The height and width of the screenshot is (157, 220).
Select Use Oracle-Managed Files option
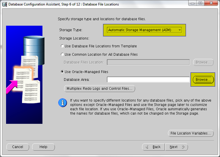coord(62,72)
